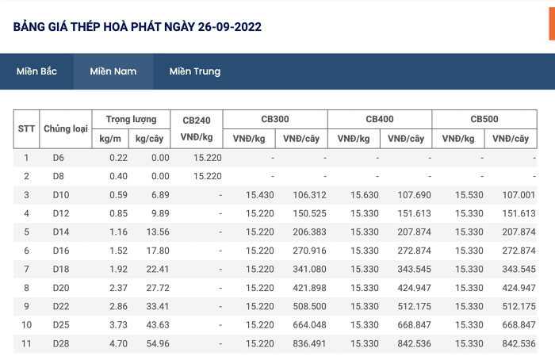Click D28 in the Chủng loại column
This screenshot has width=555, height=360.
[61, 343]
